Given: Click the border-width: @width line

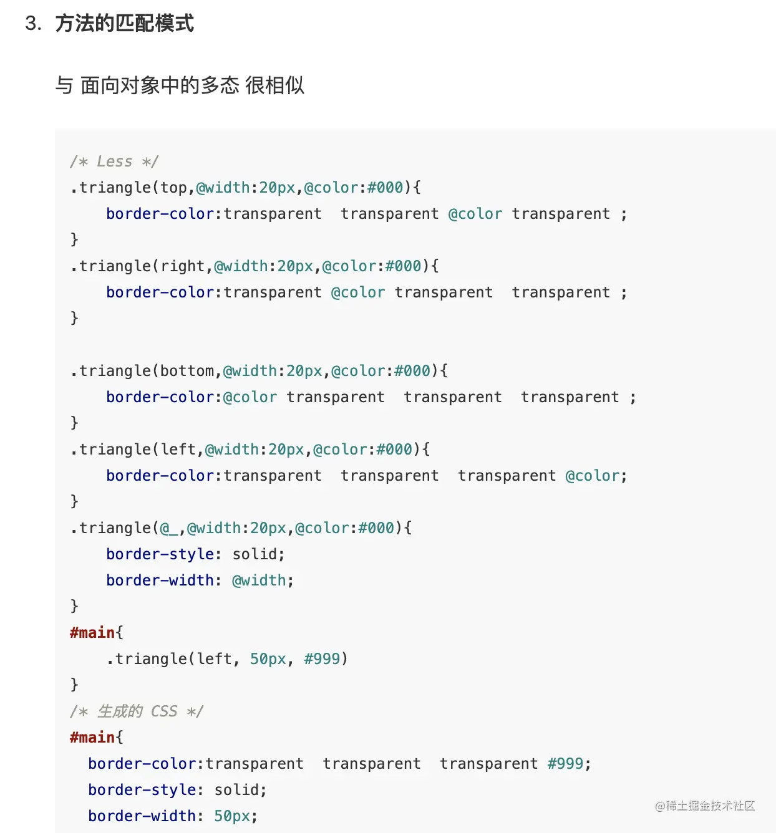Looking at the screenshot, I should pos(200,580).
